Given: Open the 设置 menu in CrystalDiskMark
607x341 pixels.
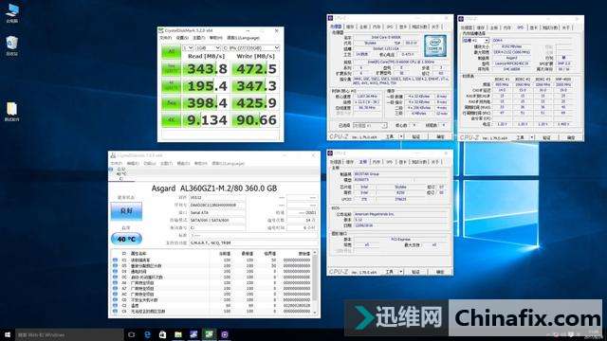Looking at the screenshot, I should [x=182, y=38].
